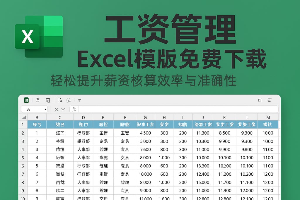Click the Insert Function fx icon
300x200 pixels.
(x=74, y=109)
